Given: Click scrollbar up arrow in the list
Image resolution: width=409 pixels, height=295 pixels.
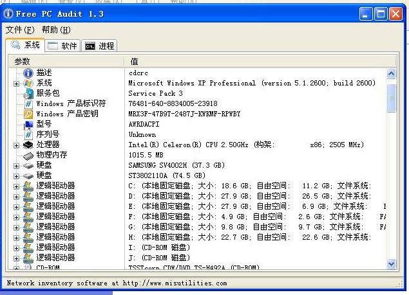Looking at the screenshot, I should point(391,74).
